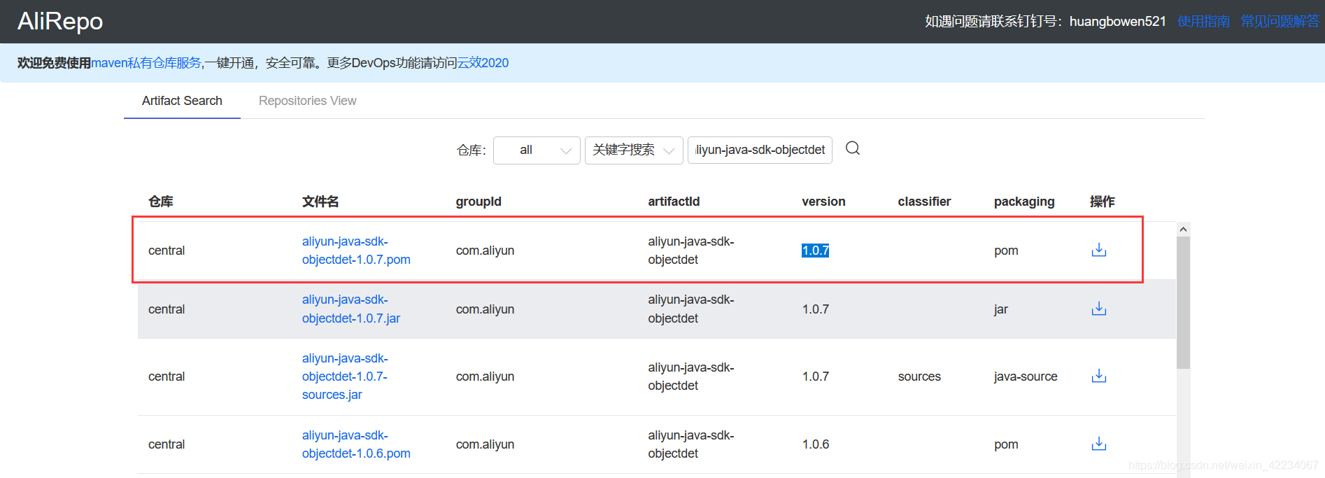Screen dimensions: 1325x478
Task: Click the 仓库 column header
Action: [x=161, y=202]
